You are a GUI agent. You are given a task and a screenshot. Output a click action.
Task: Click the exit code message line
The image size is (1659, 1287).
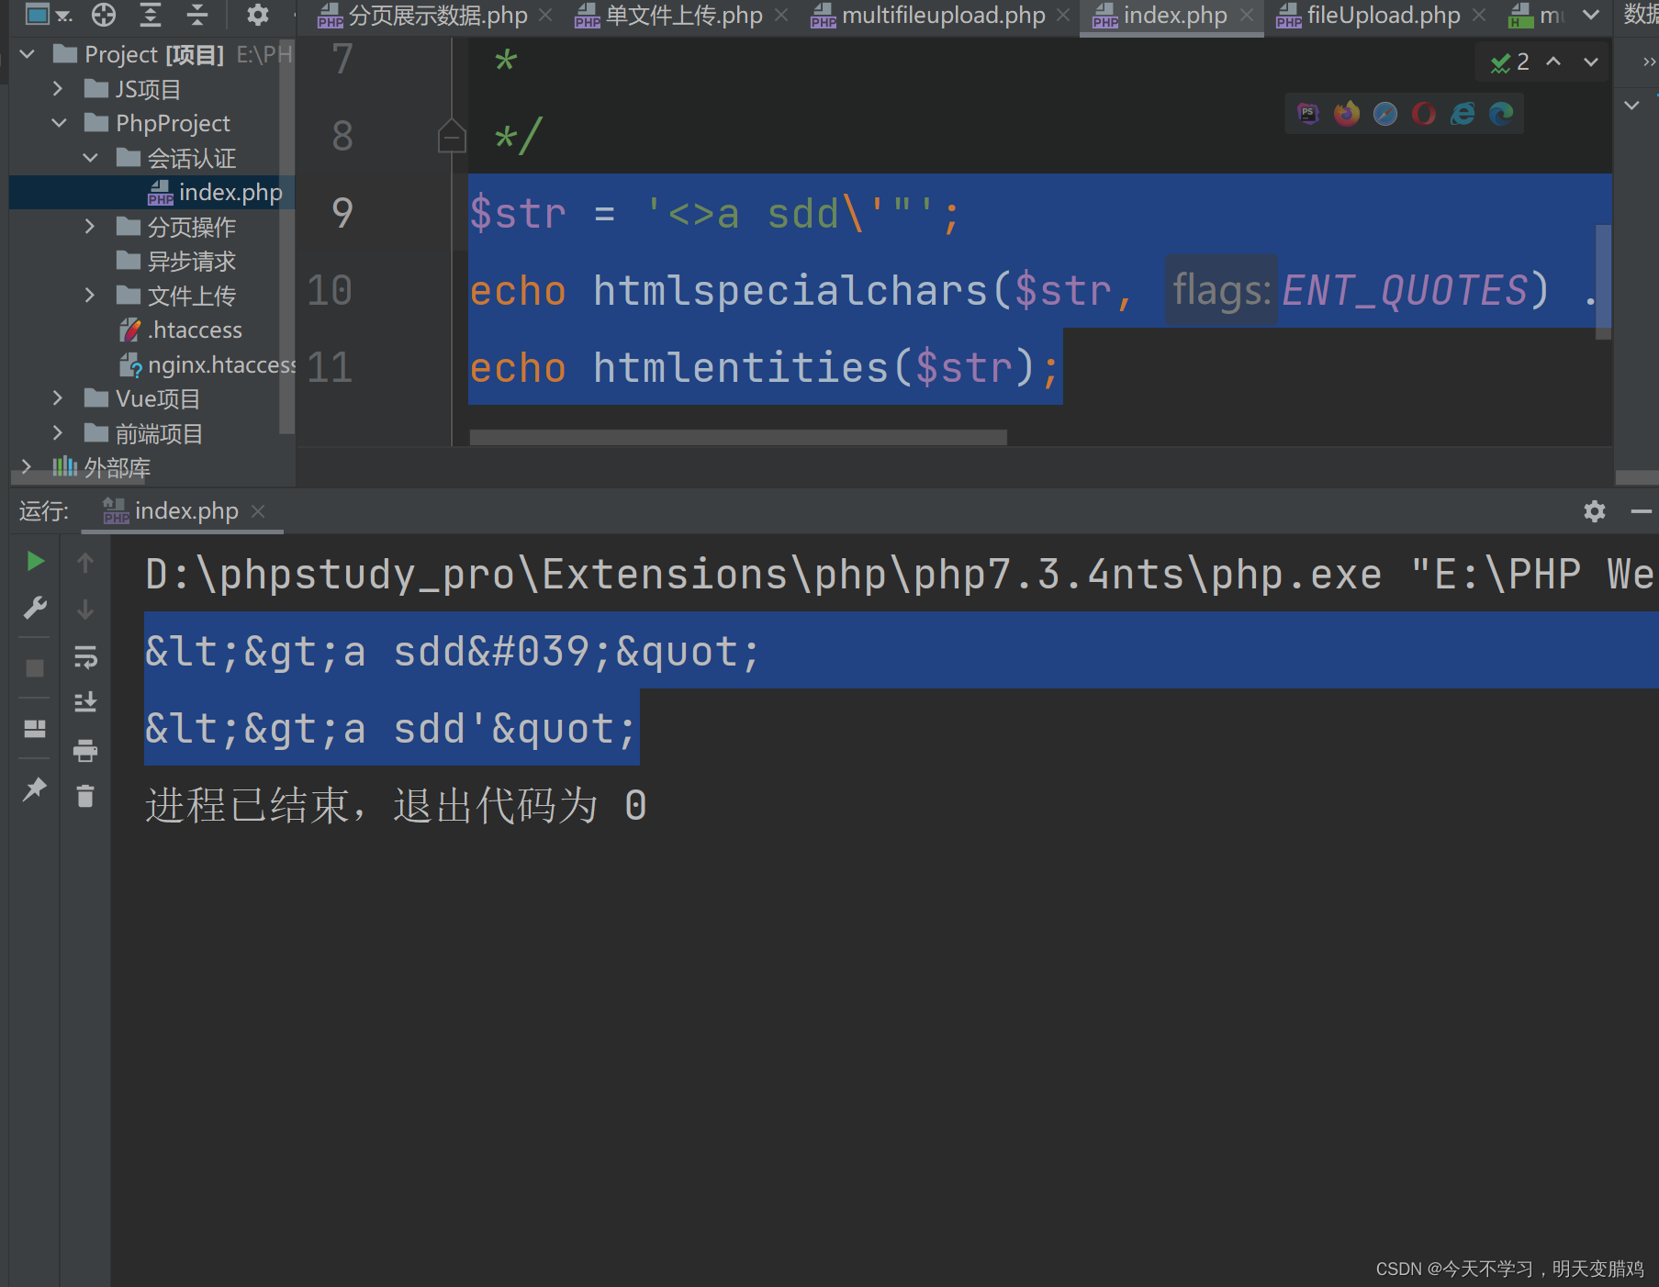point(396,806)
